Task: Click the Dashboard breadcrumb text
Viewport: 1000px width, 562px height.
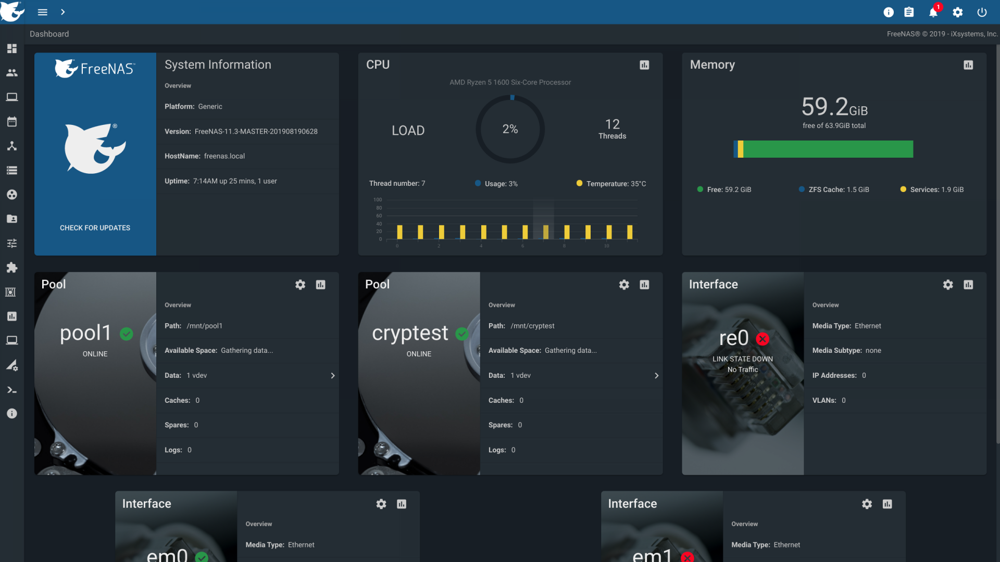Action: click(49, 34)
